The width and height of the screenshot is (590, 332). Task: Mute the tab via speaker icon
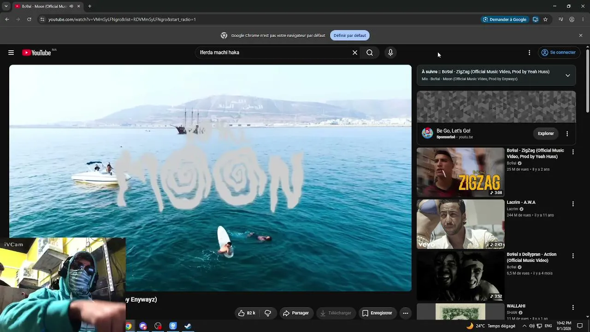click(71, 6)
